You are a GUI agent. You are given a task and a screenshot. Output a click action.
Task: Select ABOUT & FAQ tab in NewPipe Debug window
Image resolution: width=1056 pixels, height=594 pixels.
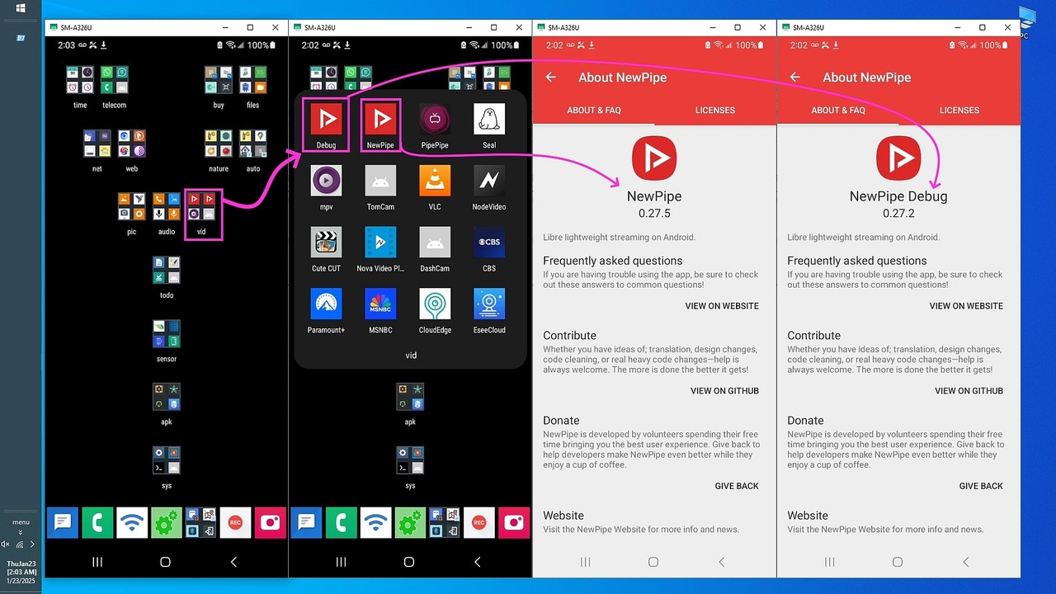(838, 110)
